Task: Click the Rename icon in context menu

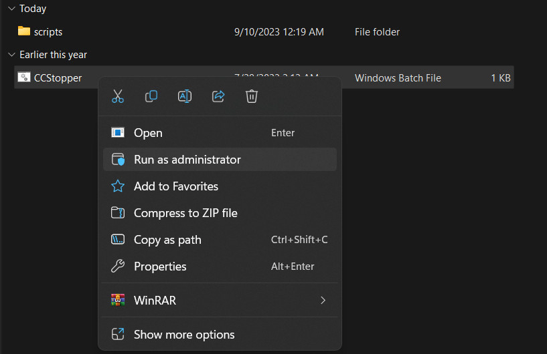Action: click(185, 96)
